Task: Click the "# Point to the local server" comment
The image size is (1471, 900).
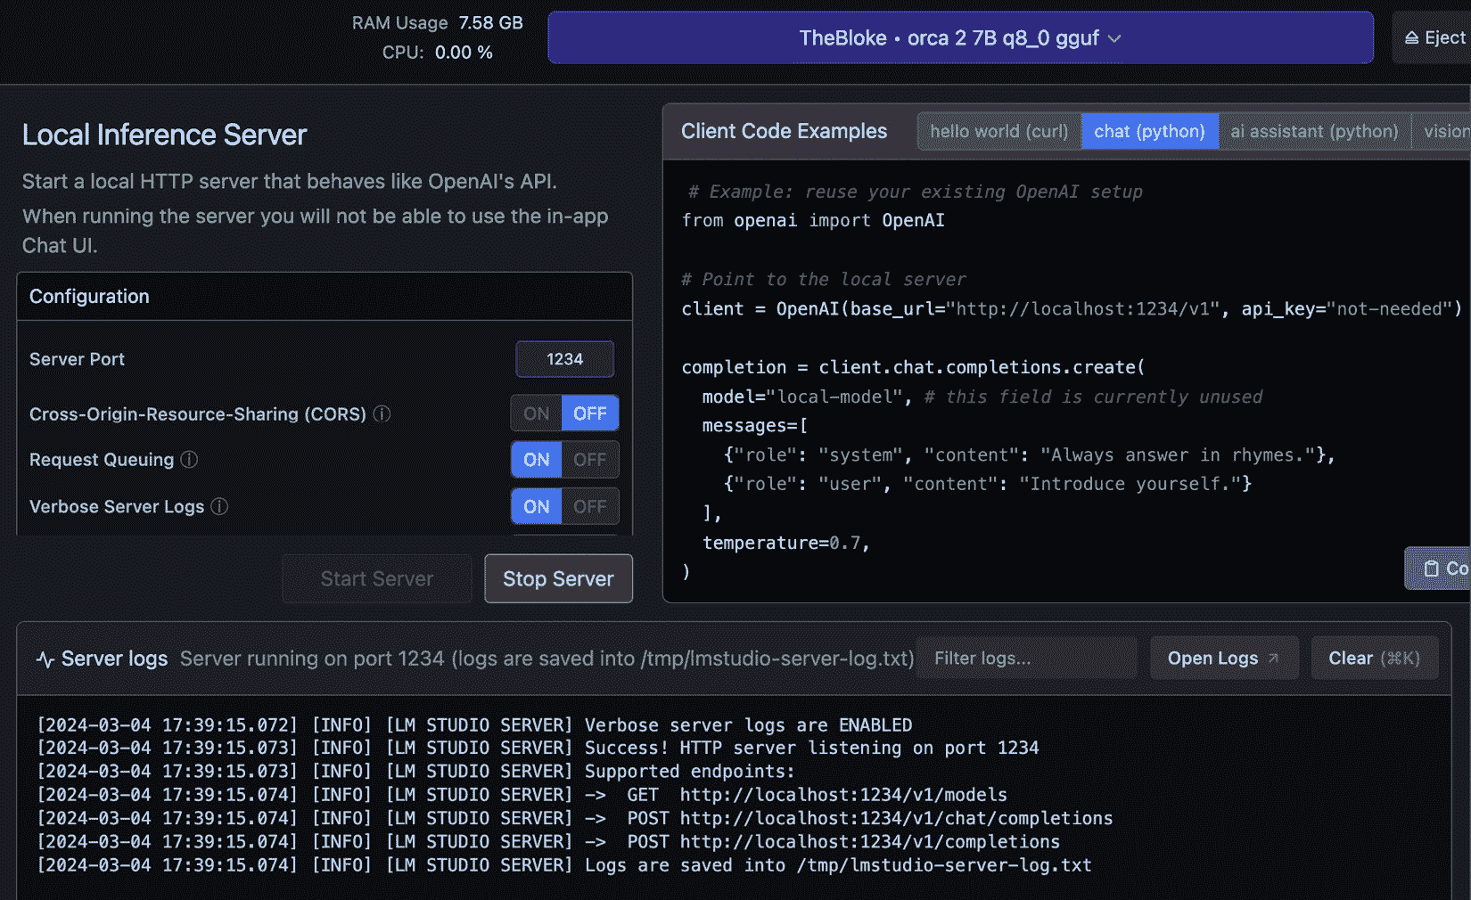Action: (824, 280)
